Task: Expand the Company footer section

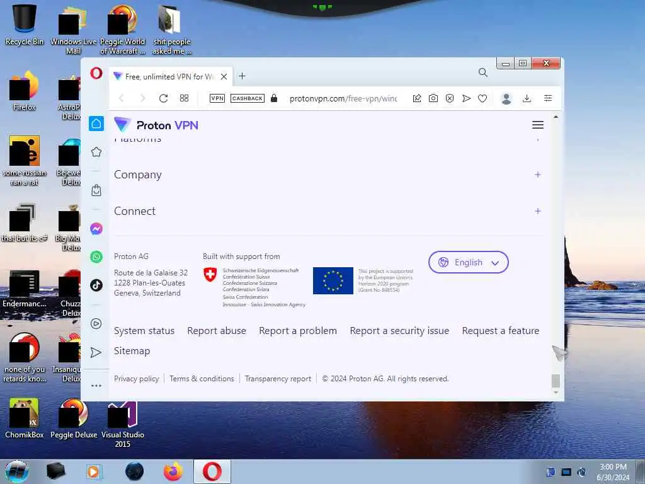Action: point(329,175)
